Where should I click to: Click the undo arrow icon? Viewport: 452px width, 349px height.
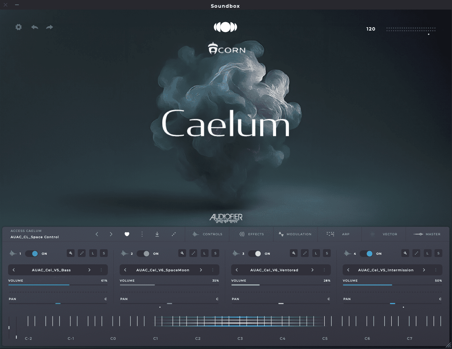click(35, 27)
